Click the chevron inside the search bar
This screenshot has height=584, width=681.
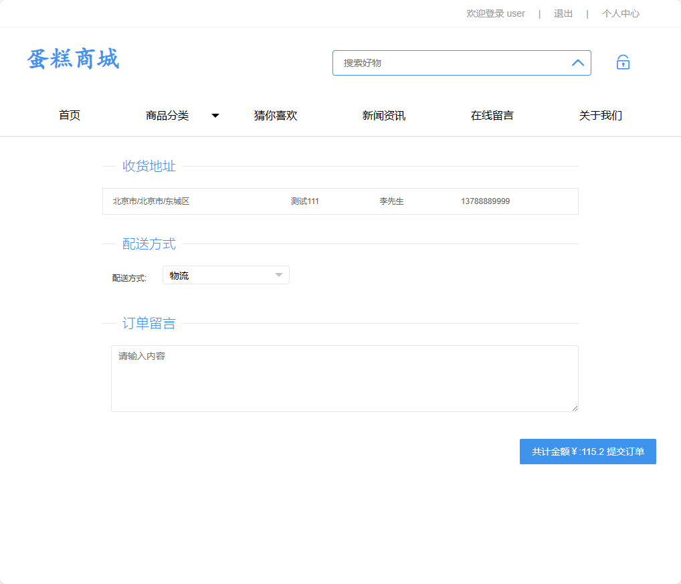point(577,62)
